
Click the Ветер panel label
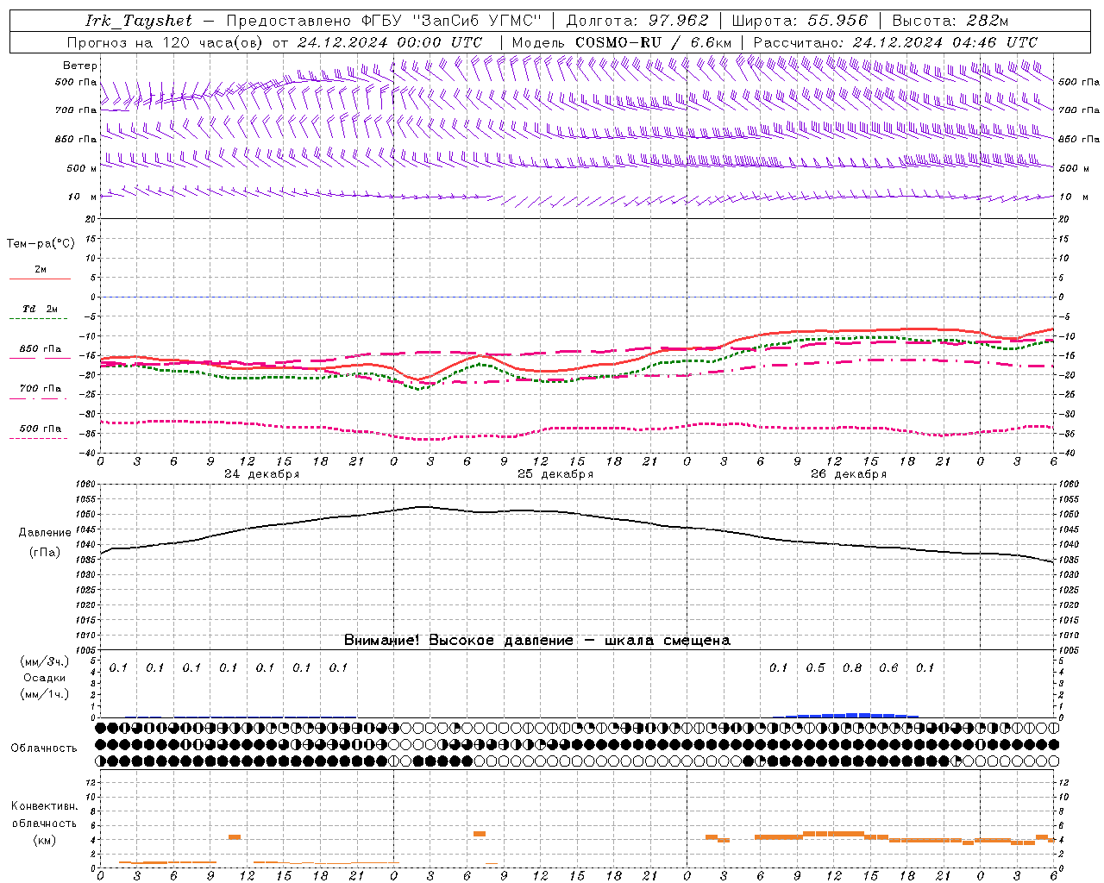80,66
